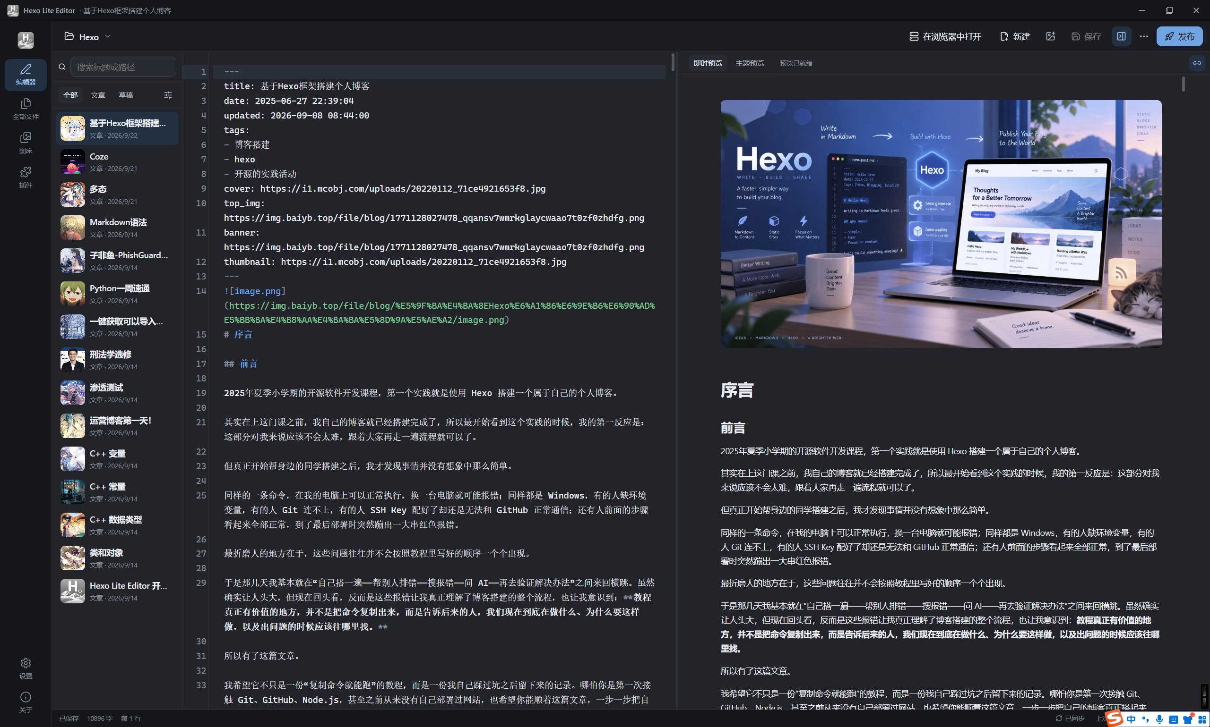Image resolution: width=1210 pixels, height=727 pixels.
Task: Click the 预览已就绪 status label
Action: pyautogui.click(x=795, y=63)
